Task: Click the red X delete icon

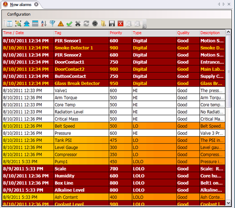Action: (x=120, y=24)
